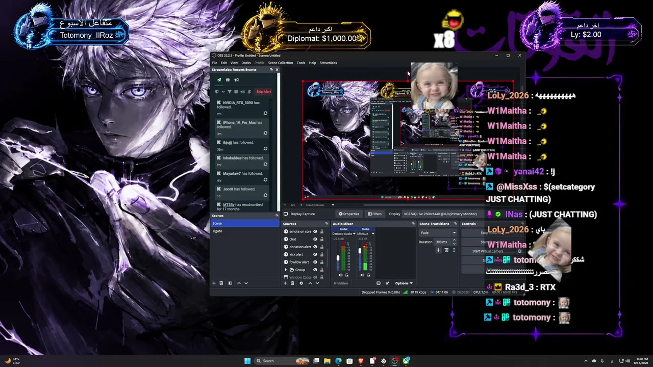Replay the Mayarlaw7 follow alert

pyautogui.click(x=265, y=180)
